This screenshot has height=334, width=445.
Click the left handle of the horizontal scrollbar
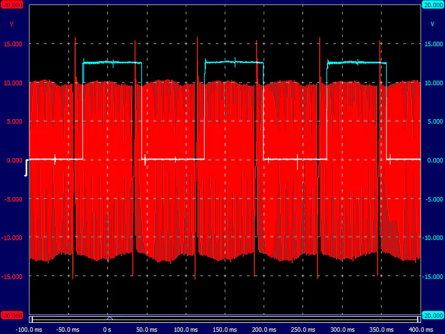point(31,320)
